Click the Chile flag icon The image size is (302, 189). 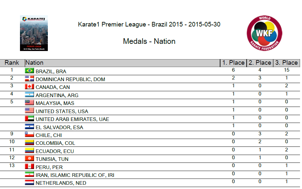[x=29, y=135]
